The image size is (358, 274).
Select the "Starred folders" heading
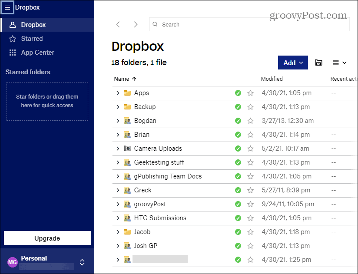click(28, 72)
